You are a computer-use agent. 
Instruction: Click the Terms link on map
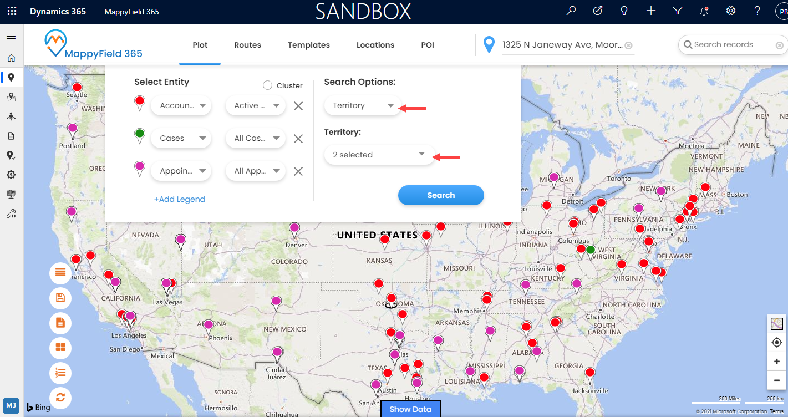(776, 411)
